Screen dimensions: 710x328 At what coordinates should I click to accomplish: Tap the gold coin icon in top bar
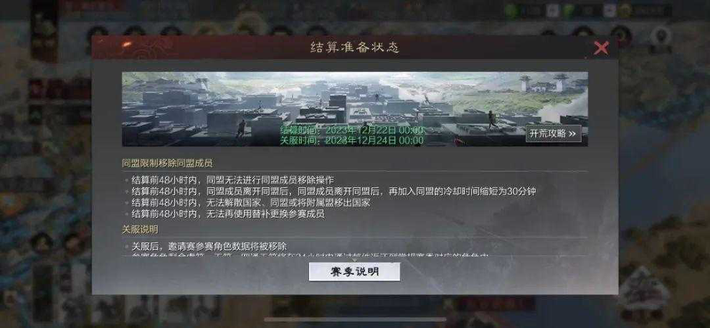[625, 11]
